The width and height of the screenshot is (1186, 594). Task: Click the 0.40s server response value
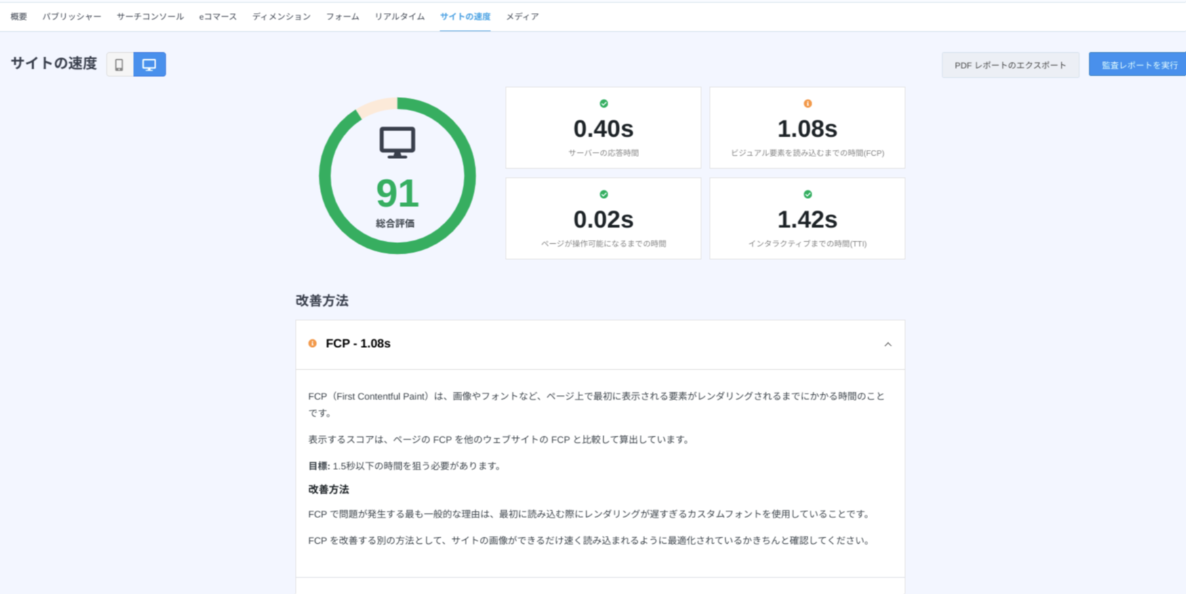click(x=603, y=129)
